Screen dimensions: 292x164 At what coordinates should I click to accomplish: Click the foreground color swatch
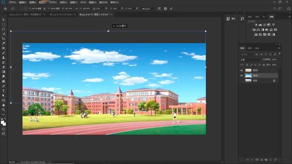click(x=2, y=123)
